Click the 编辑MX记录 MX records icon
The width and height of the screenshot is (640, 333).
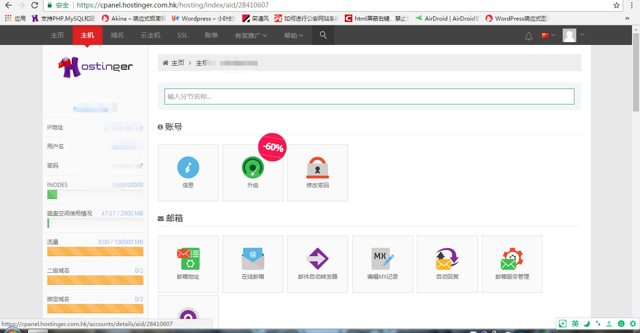(x=382, y=264)
